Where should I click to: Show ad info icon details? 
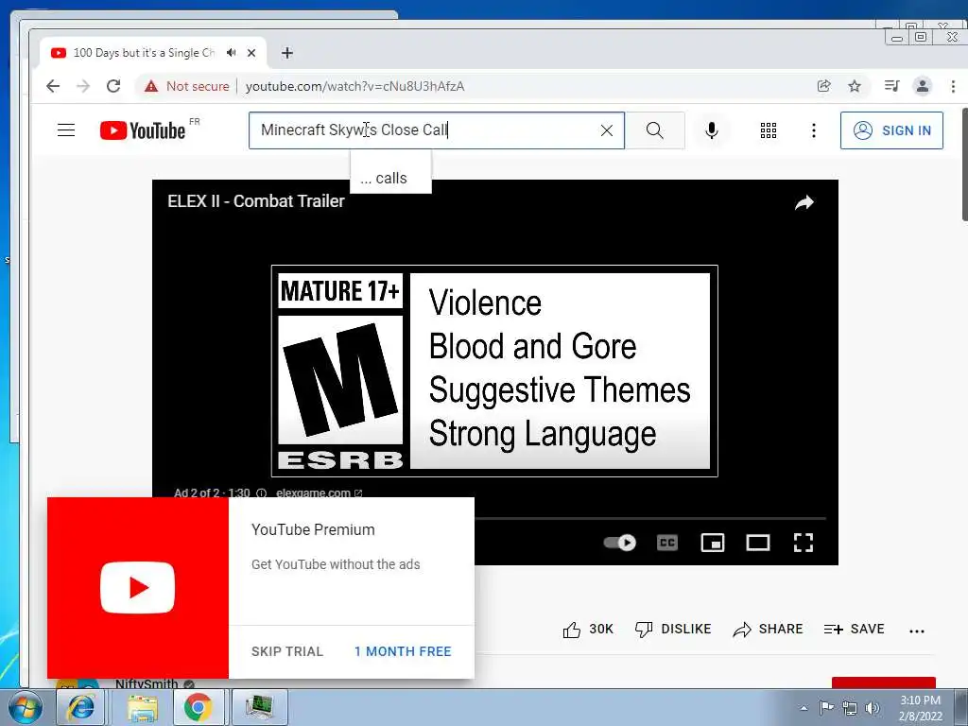(x=261, y=493)
